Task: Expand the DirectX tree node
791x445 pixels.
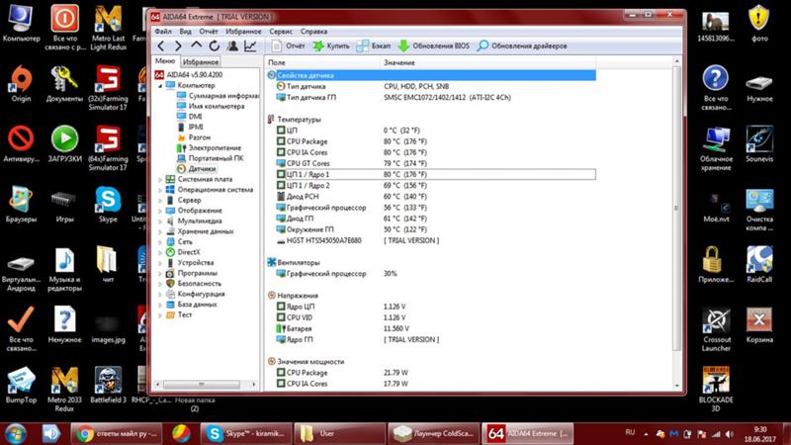Action: 160,252
